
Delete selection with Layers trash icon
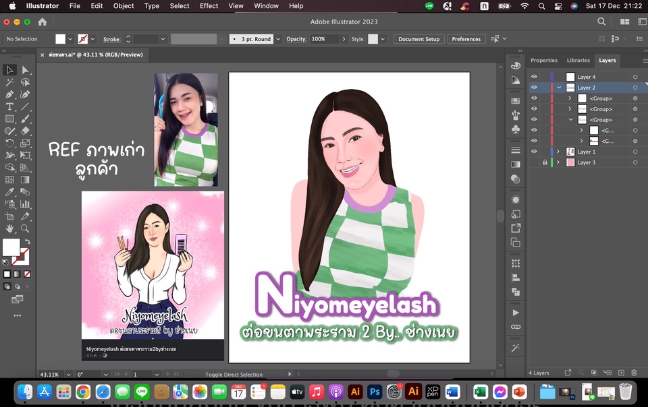[633, 373]
